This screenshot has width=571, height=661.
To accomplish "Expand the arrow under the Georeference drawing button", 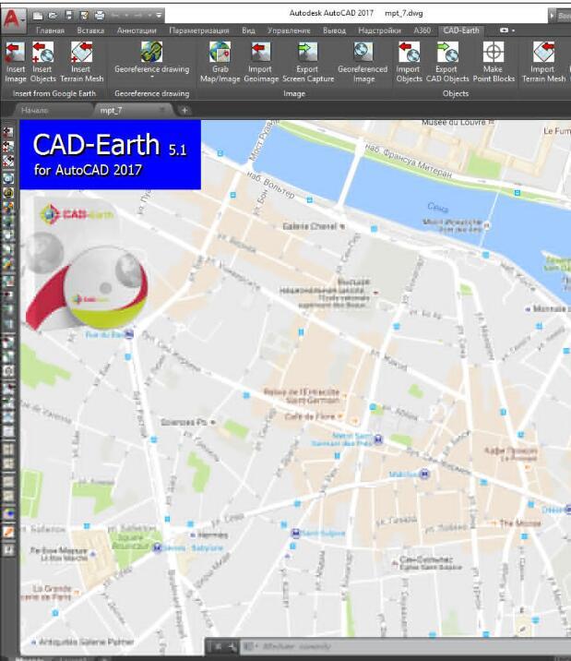I will coord(152,78).
